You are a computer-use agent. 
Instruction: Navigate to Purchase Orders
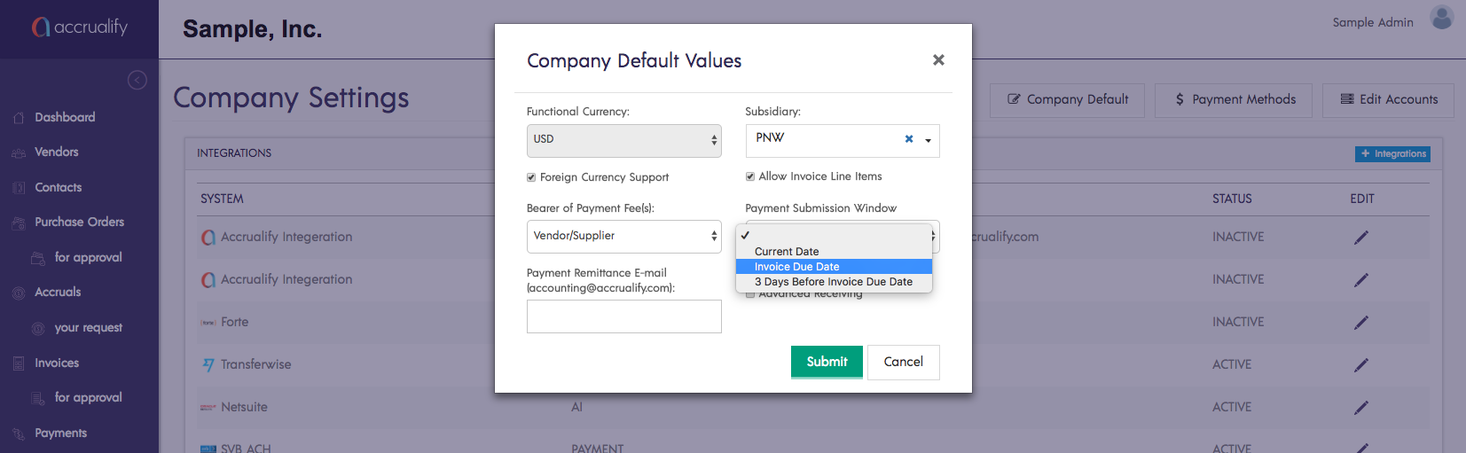pyautogui.click(x=79, y=222)
